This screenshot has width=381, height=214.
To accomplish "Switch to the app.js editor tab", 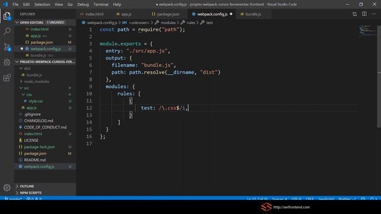I will pyautogui.click(x=126, y=14).
